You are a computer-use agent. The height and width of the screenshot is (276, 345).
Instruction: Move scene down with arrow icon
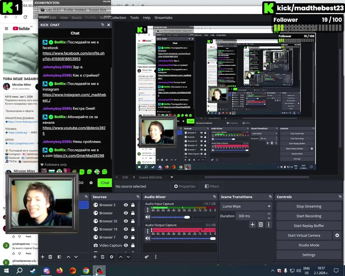click(76, 257)
